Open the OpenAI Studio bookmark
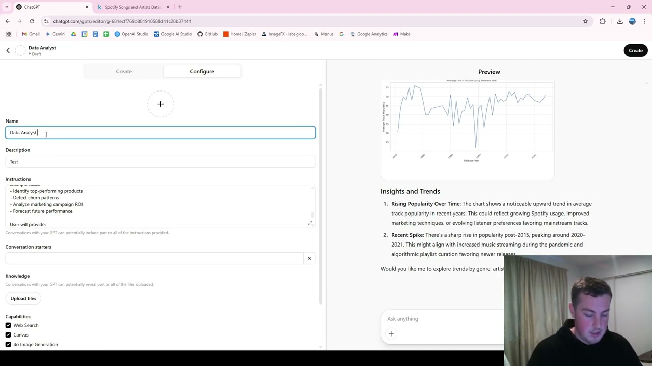Image resolution: width=652 pixels, height=366 pixels. tap(131, 34)
